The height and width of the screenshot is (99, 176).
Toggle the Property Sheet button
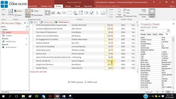click(152, 13)
